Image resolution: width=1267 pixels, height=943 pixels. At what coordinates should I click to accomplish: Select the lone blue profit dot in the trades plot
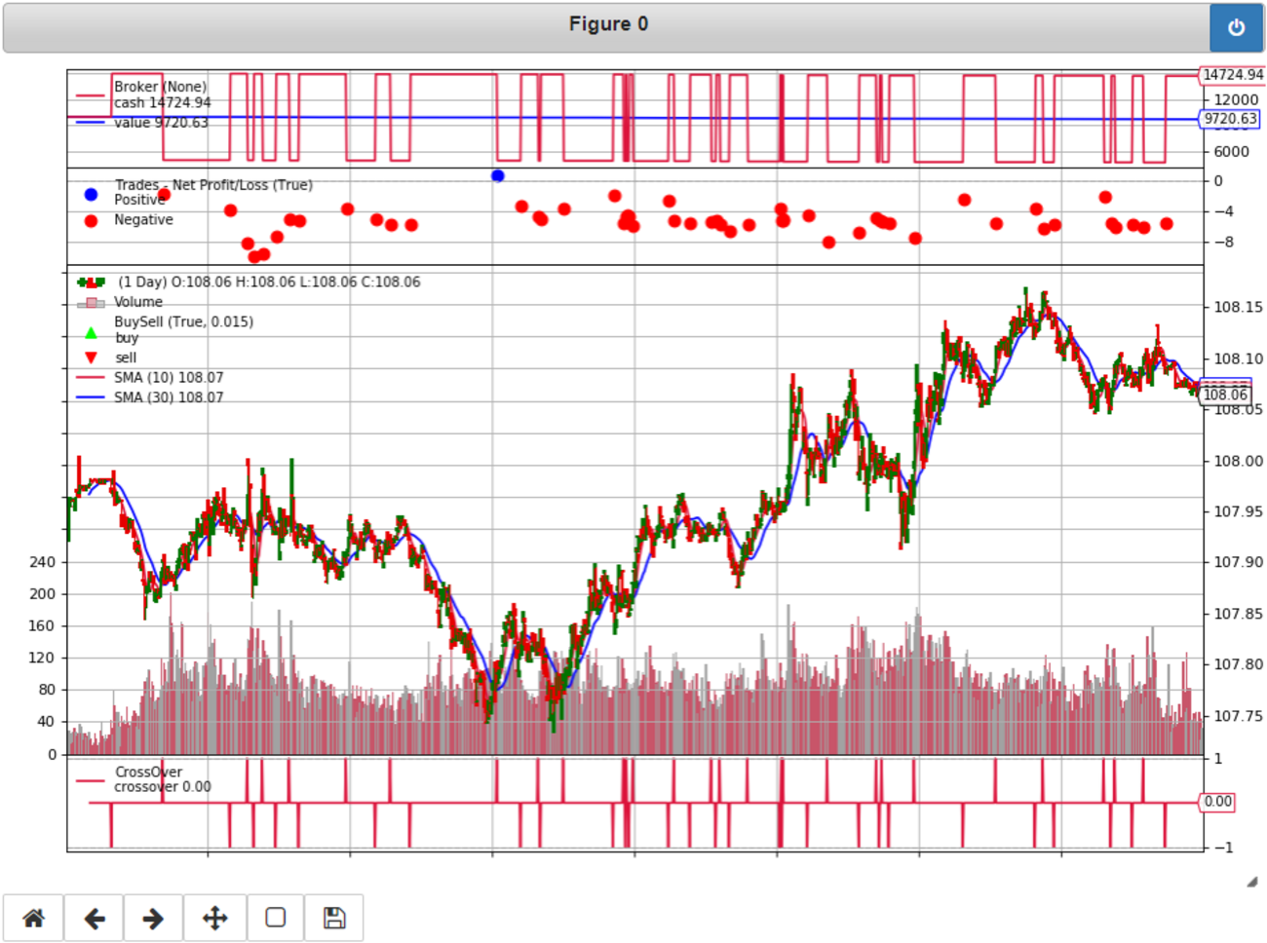pos(498,175)
